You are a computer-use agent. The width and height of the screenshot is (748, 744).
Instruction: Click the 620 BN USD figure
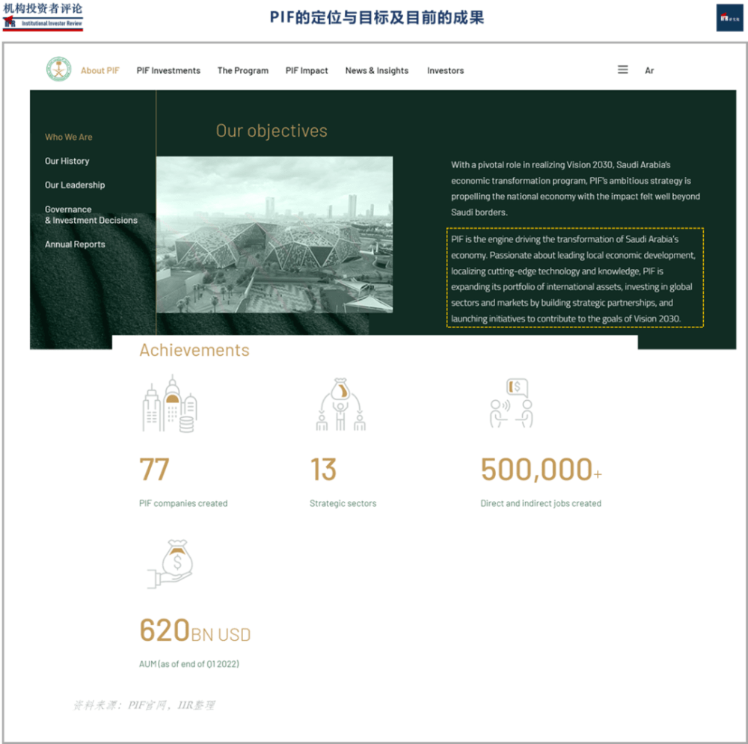(194, 630)
